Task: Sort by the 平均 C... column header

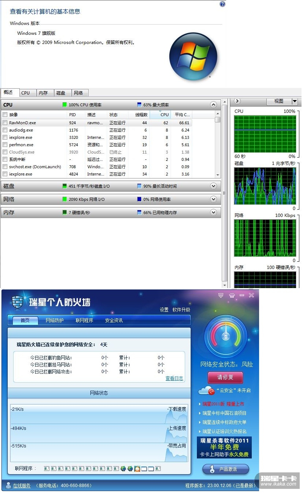Action: 181,115
